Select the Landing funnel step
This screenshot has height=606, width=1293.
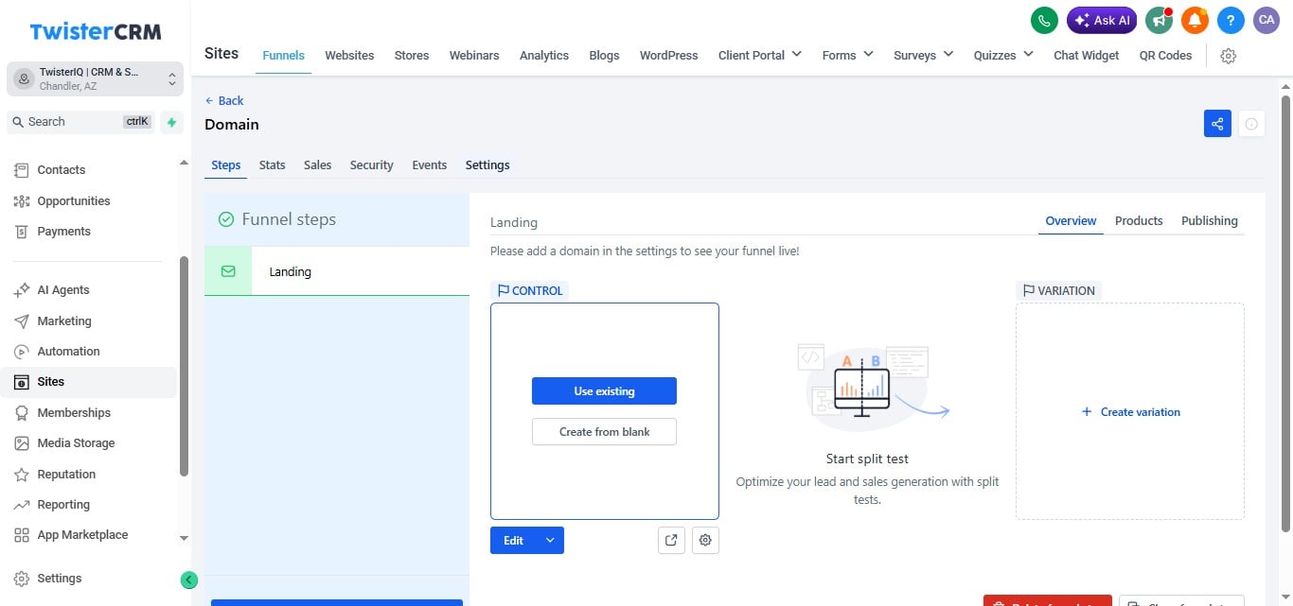pyautogui.click(x=337, y=271)
